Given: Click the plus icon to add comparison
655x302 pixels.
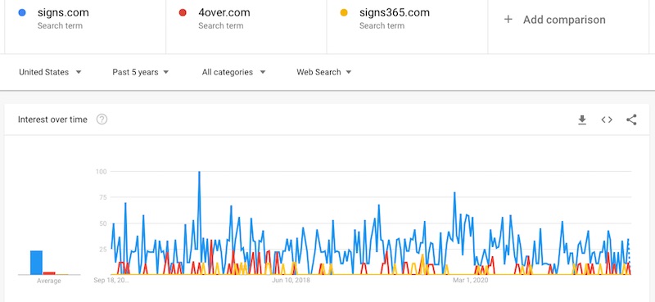Looking at the screenshot, I should (x=508, y=19).
